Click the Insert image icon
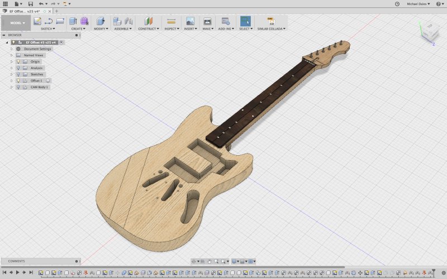Image resolution: width=447 pixels, height=279 pixels. (190, 21)
